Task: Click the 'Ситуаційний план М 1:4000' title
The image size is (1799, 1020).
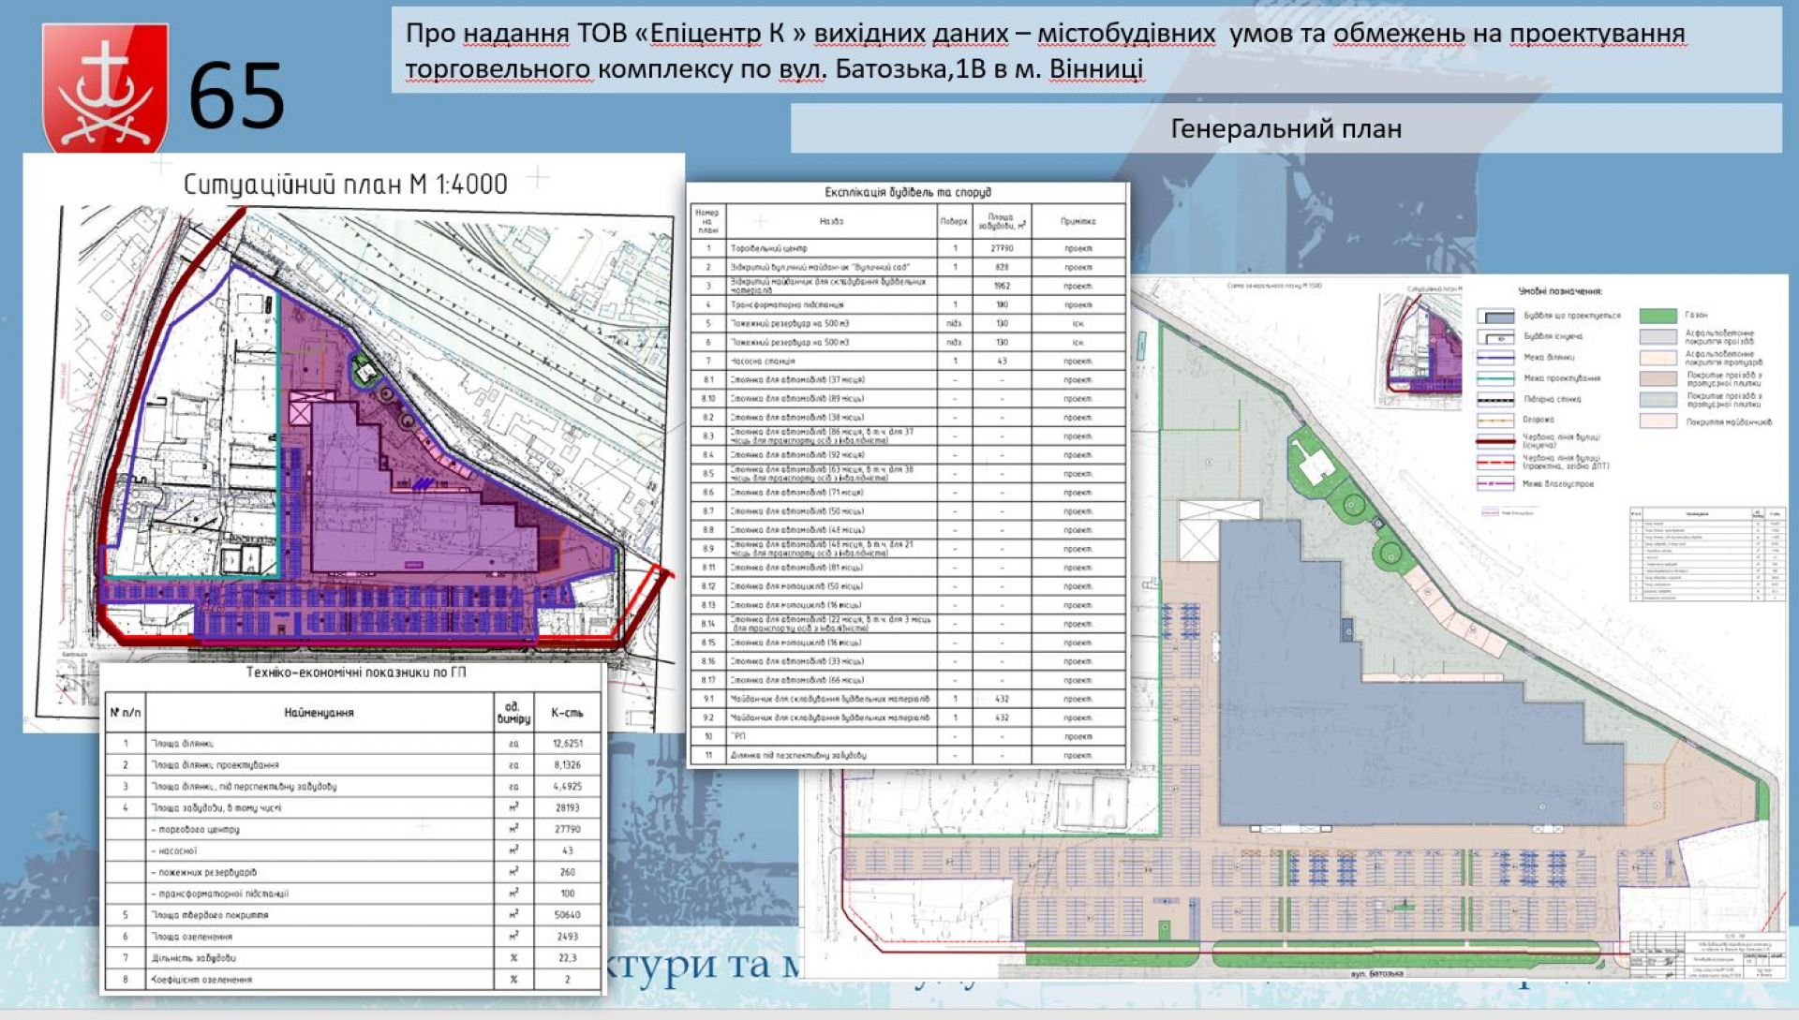Action: pos(345,185)
